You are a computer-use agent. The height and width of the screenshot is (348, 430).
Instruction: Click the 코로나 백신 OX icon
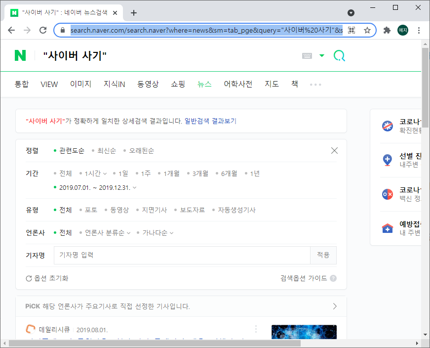(388, 194)
